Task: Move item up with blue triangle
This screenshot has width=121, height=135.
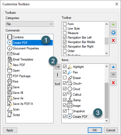Action: pyautogui.click(x=113, y=67)
